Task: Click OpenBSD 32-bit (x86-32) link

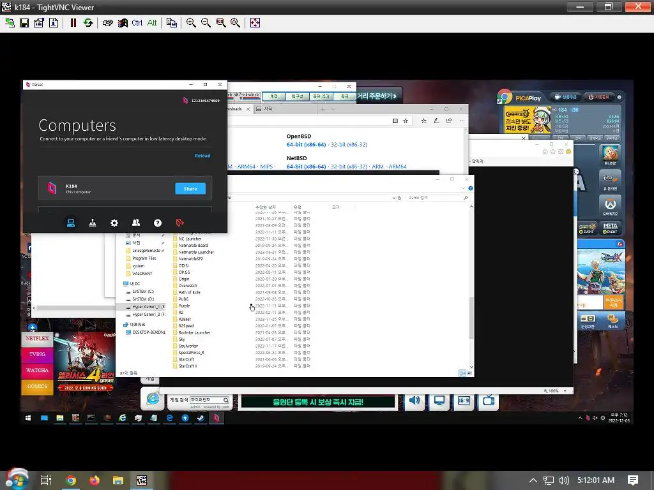Action: coord(349,145)
